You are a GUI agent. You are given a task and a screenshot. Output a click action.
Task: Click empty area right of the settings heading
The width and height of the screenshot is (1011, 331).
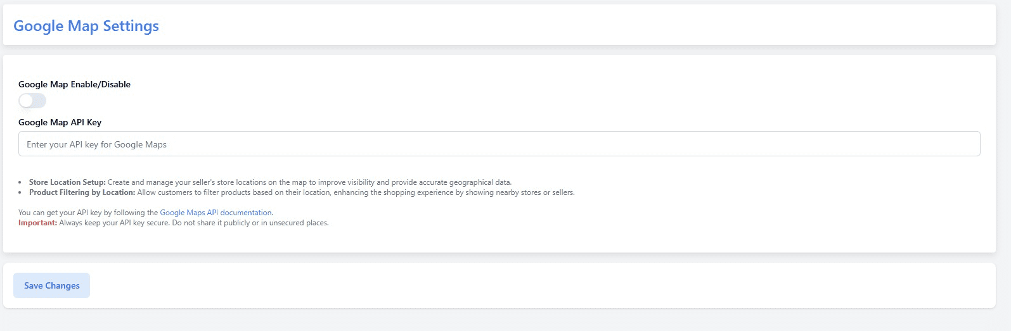point(570,25)
